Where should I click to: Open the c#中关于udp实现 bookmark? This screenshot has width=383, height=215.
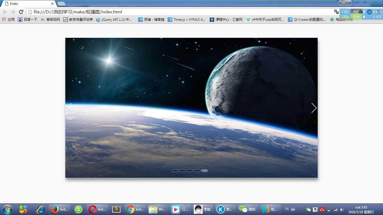(265, 20)
